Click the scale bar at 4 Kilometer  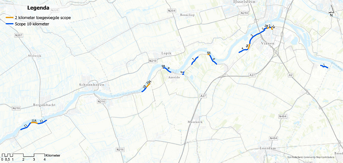pyautogui.click(x=44, y=159)
